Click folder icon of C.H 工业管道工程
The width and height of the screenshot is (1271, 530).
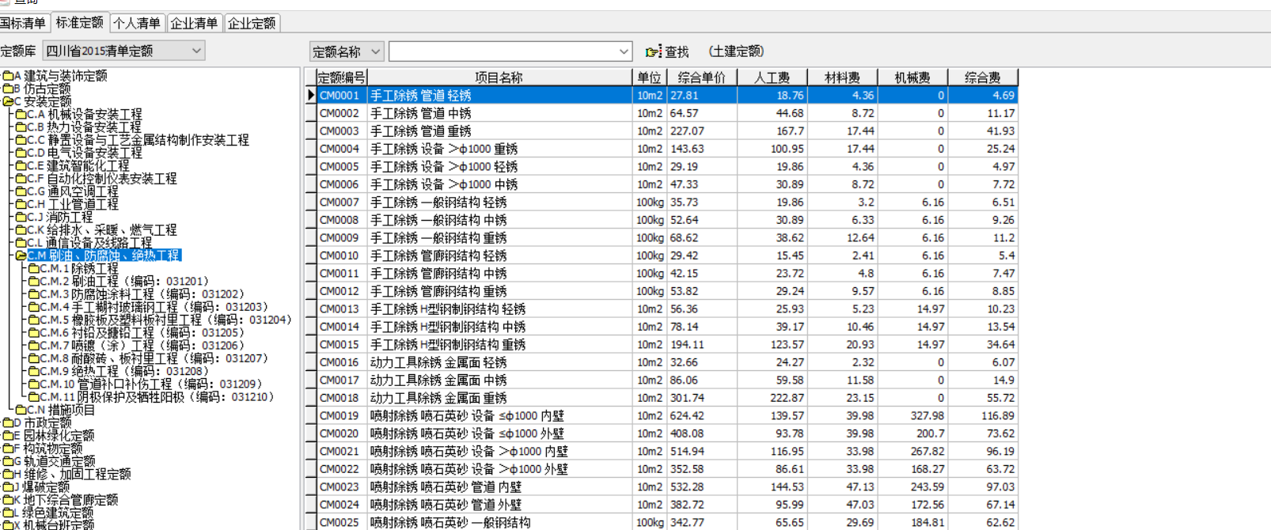tap(21, 204)
